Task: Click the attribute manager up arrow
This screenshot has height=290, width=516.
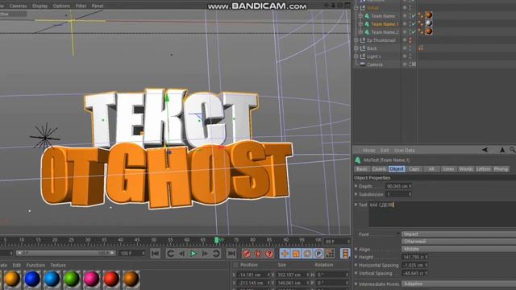Action: [x=502, y=150]
